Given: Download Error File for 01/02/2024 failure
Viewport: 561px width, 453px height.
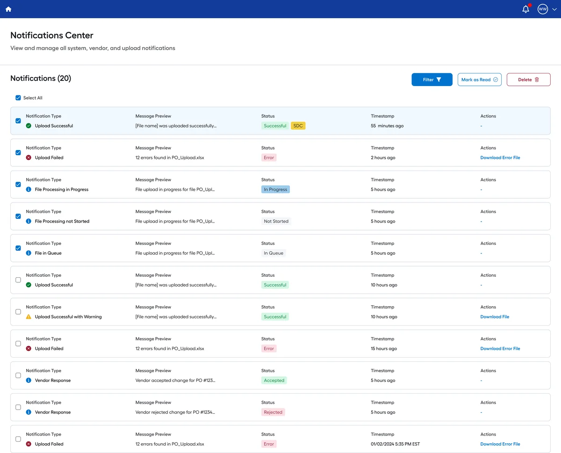Looking at the screenshot, I should point(500,444).
